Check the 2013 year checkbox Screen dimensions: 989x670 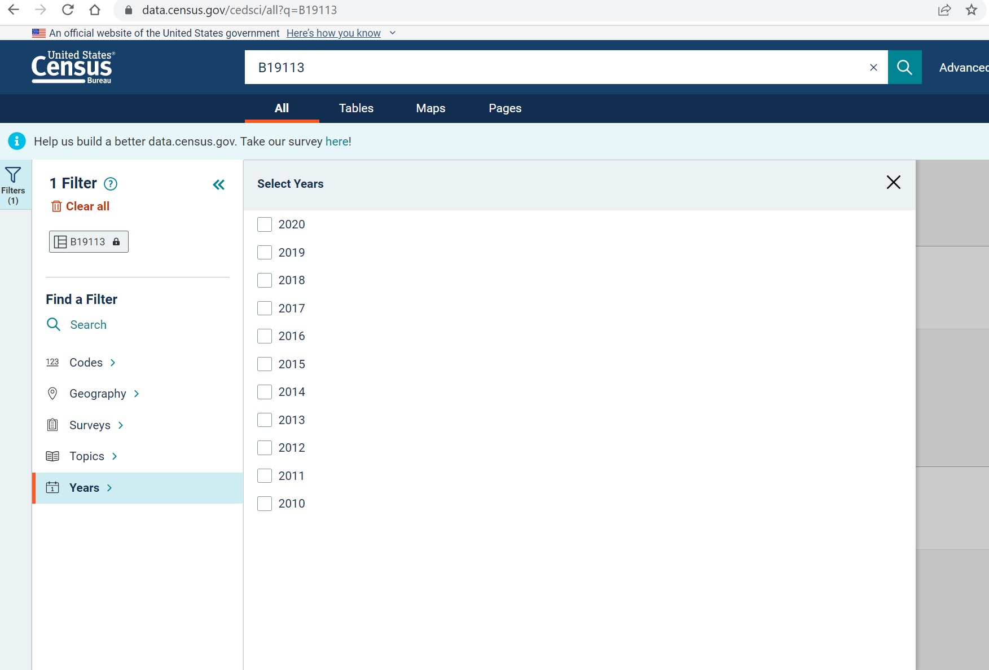265,420
